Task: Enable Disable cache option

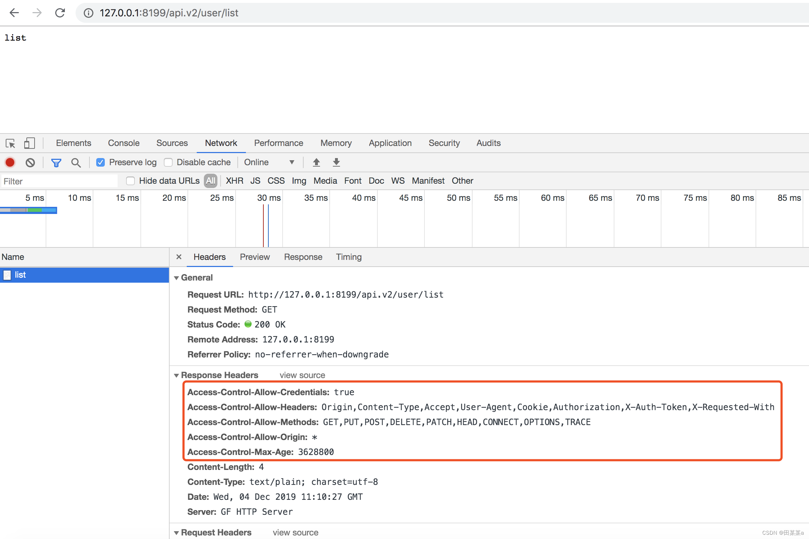Action: click(x=168, y=162)
